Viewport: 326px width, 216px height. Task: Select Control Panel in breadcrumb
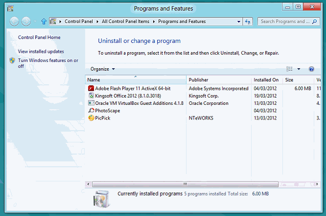[x=79, y=21]
